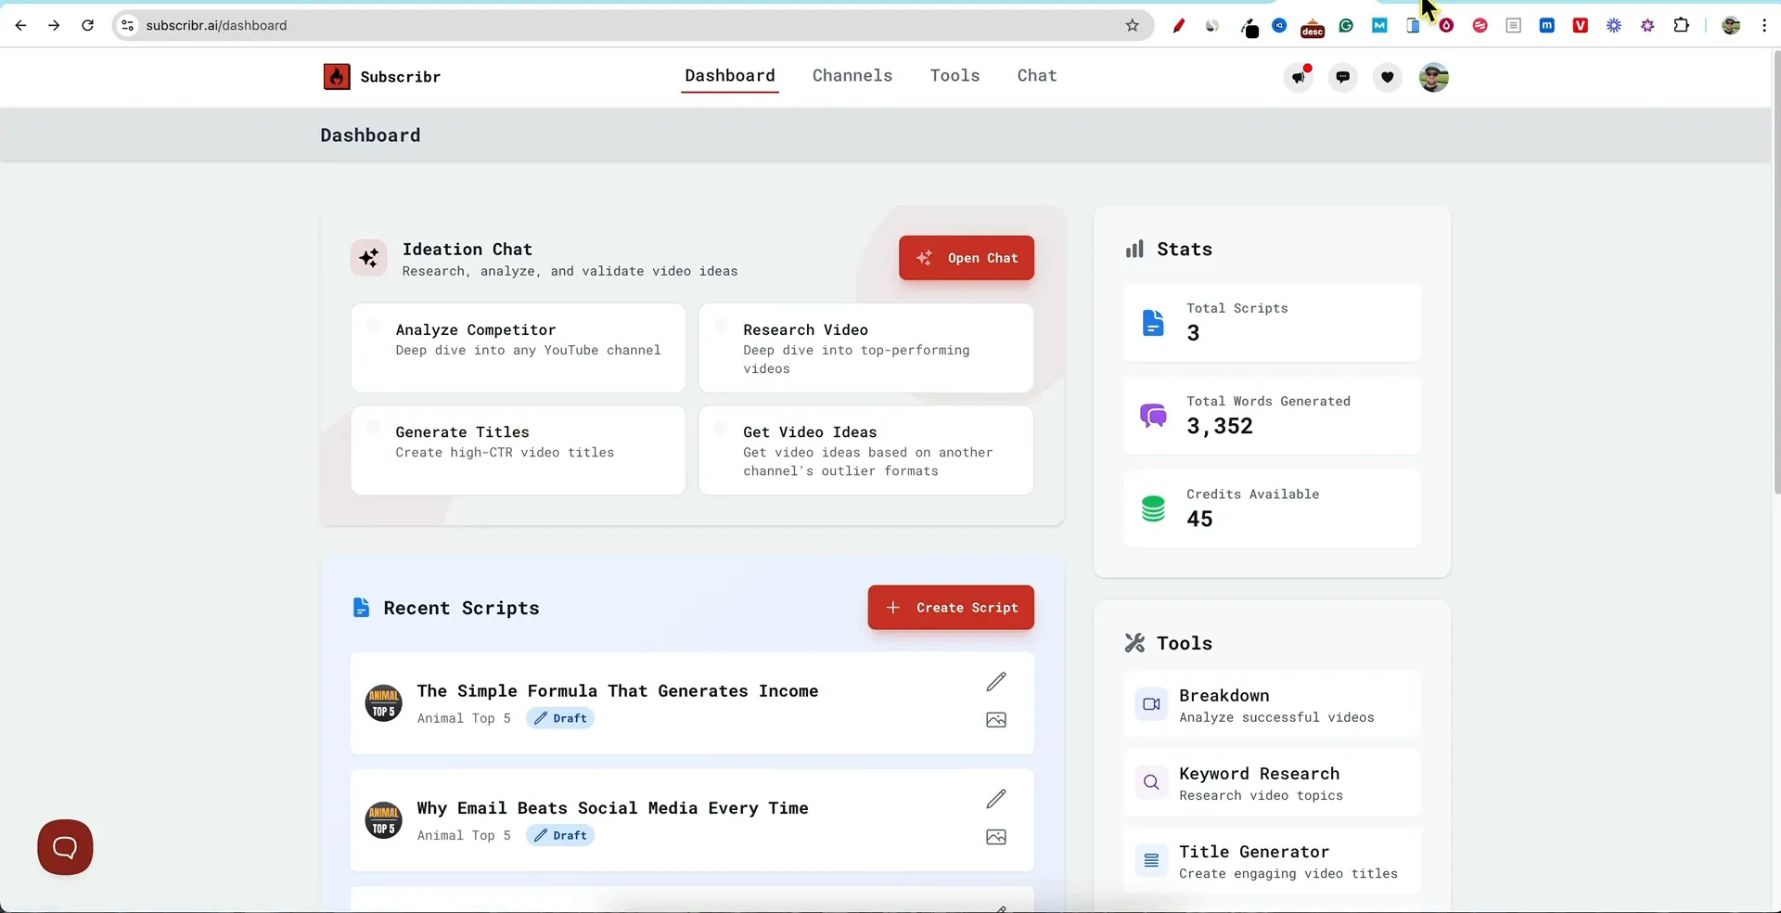1781x913 pixels.
Task: Click the Total Scripts document icon
Action: click(1153, 323)
